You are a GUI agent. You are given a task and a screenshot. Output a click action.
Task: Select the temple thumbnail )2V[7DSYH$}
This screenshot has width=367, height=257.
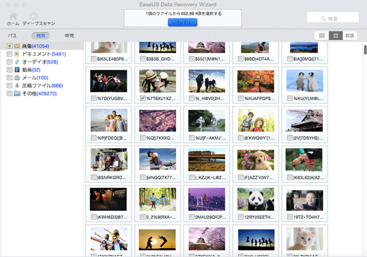(304, 120)
